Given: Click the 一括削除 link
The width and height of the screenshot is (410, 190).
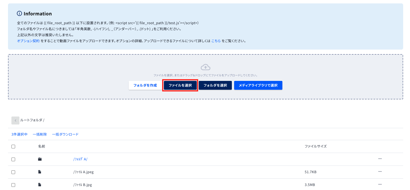Looking at the screenshot, I should coord(40,134).
